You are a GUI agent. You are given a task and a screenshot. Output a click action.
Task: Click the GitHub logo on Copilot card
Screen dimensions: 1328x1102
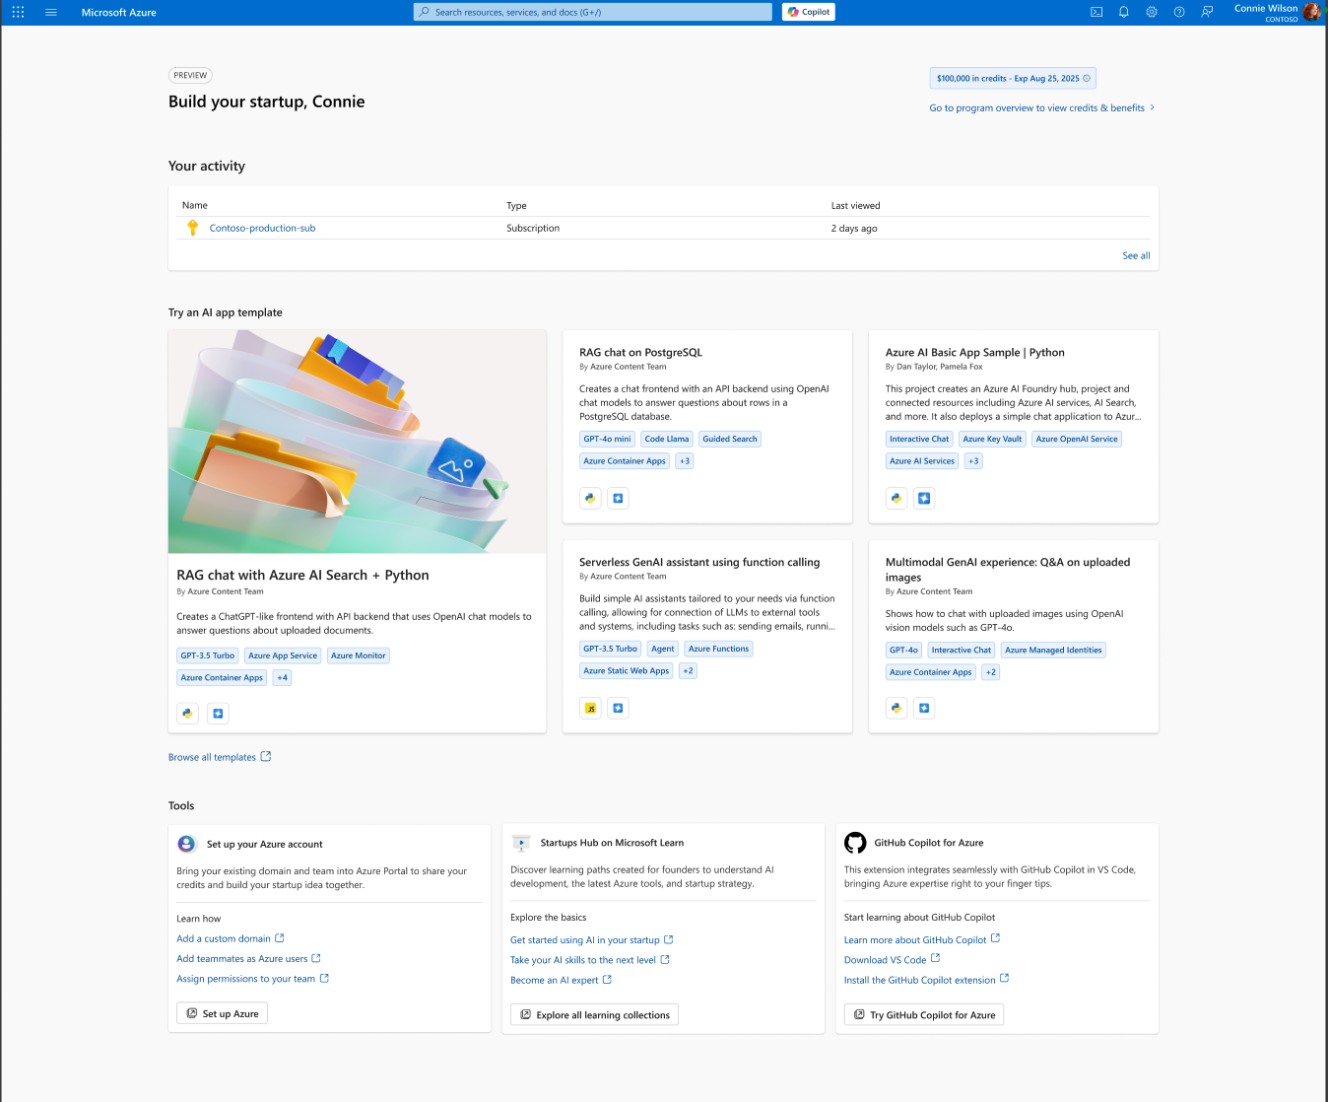click(855, 843)
